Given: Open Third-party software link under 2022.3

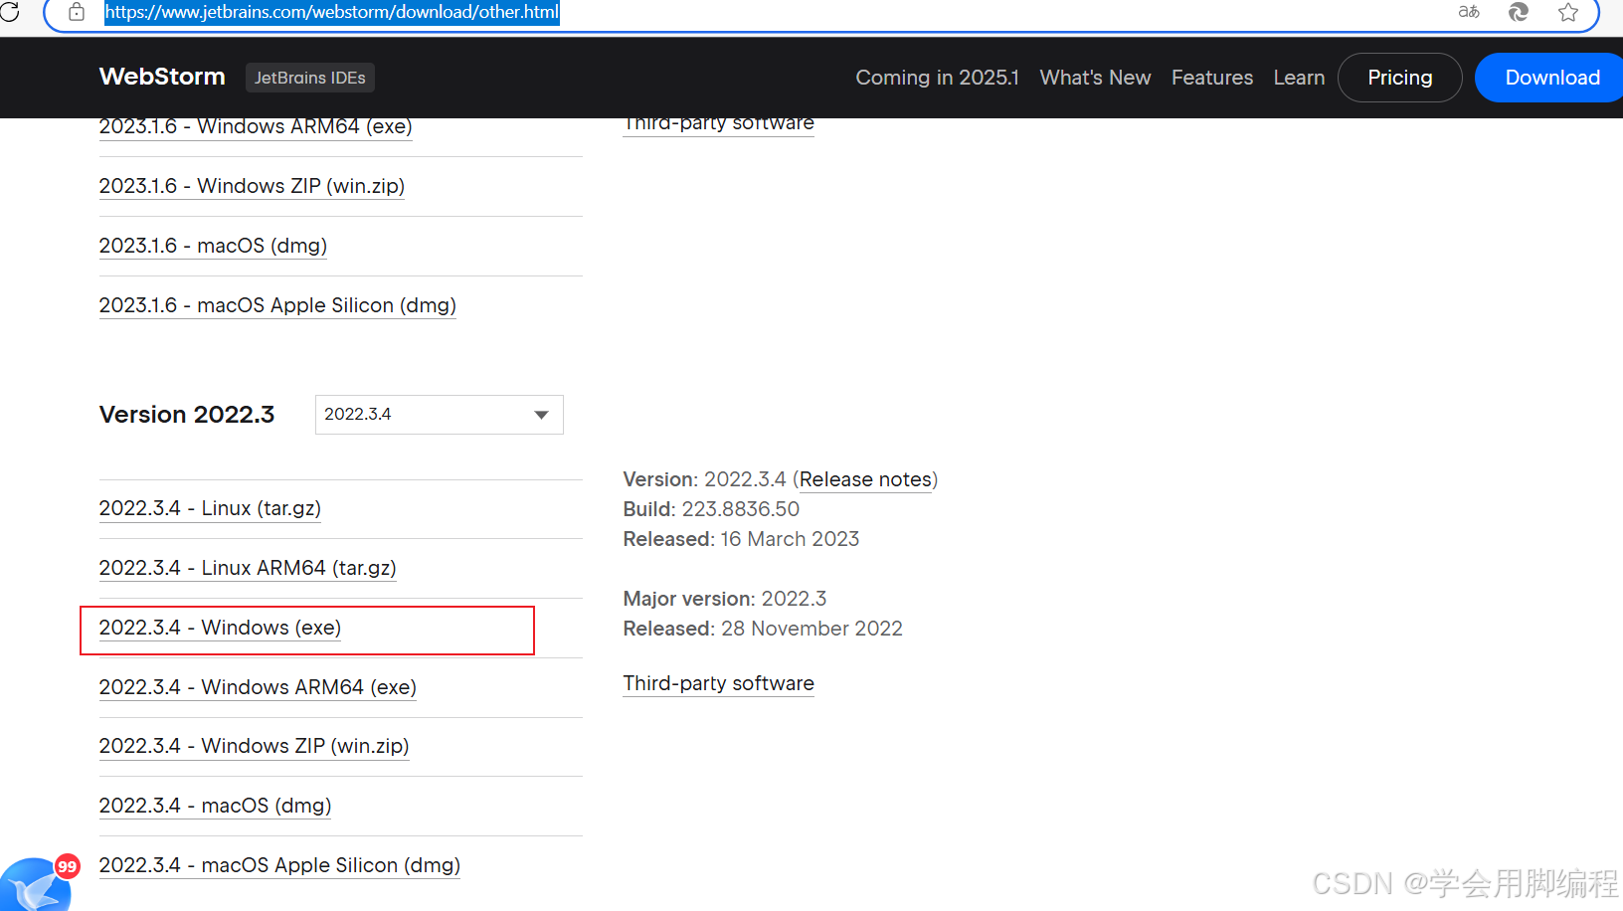Looking at the screenshot, I should (x=718, y=683).
